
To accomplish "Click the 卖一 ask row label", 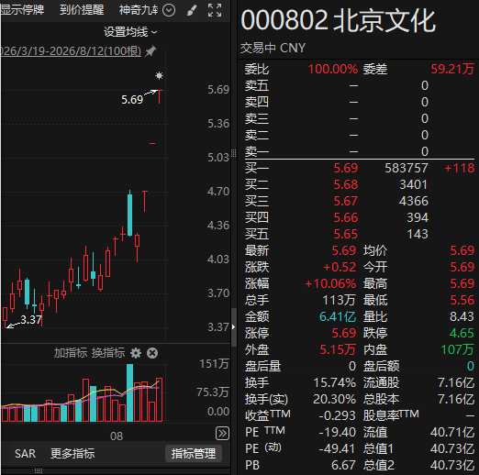I will pyautogui.click(x=257, y=151).
